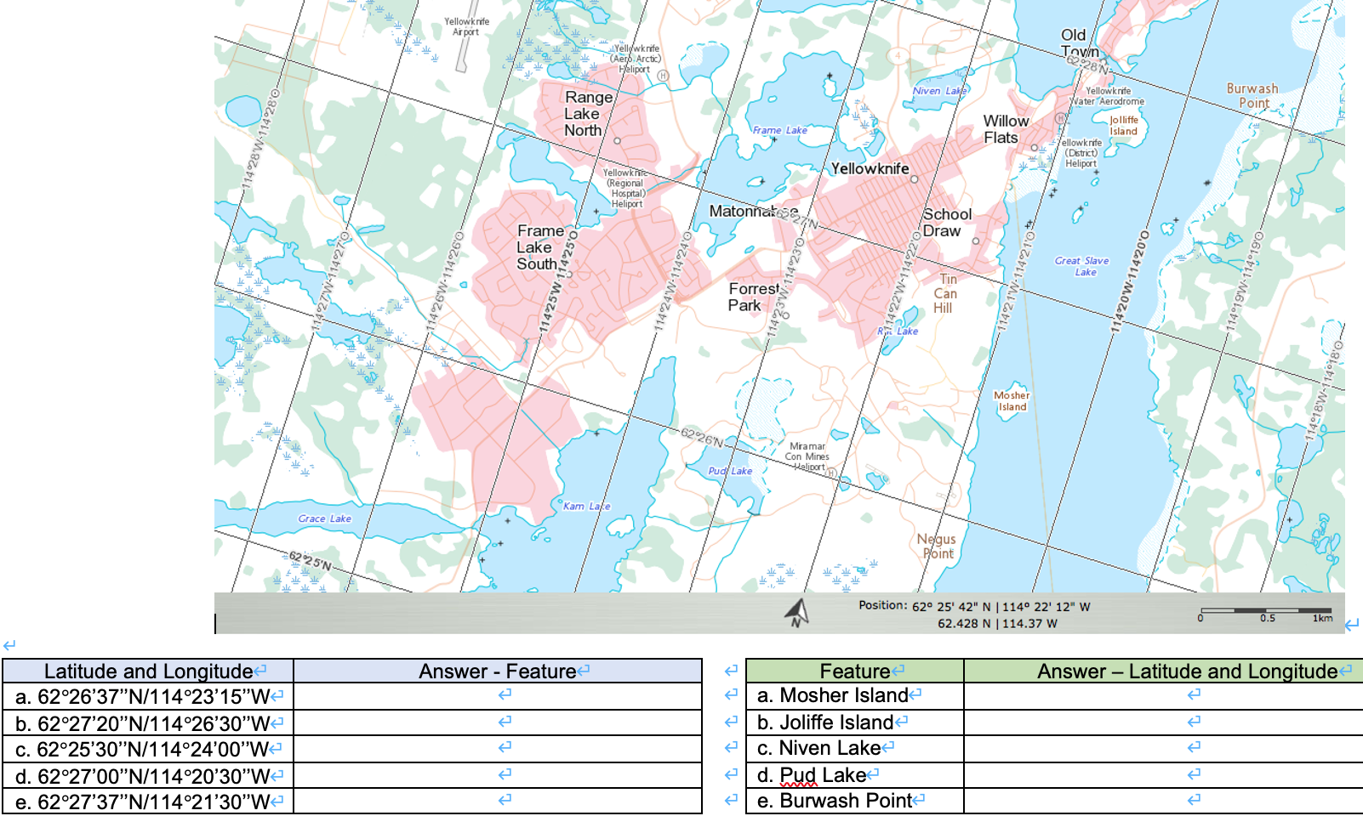The image size is (1363, 816).
Task: Click the Yellowknife (Aero Arctic) Heliport H icon
Action: click(x=664, y=76)
